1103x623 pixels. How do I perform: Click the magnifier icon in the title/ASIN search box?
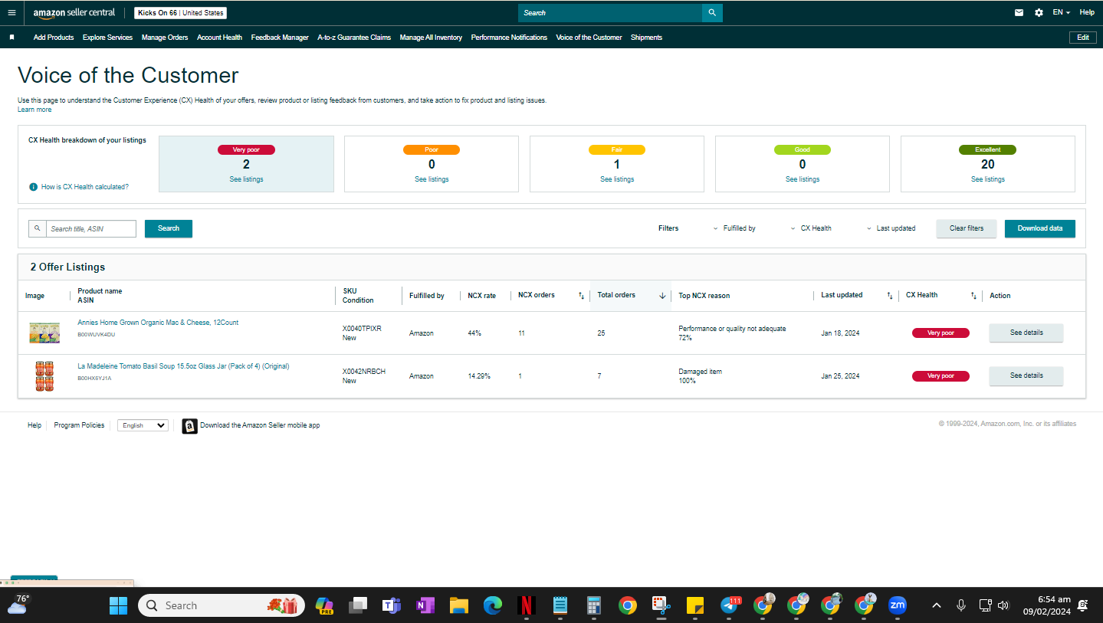(x=38, y=228)
